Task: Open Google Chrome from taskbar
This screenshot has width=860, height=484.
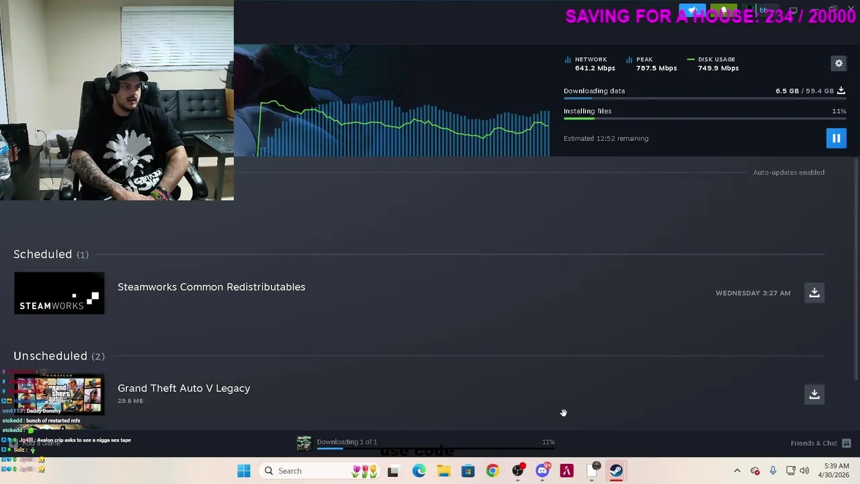Action: pyautogui.click(x=492, y=471)
